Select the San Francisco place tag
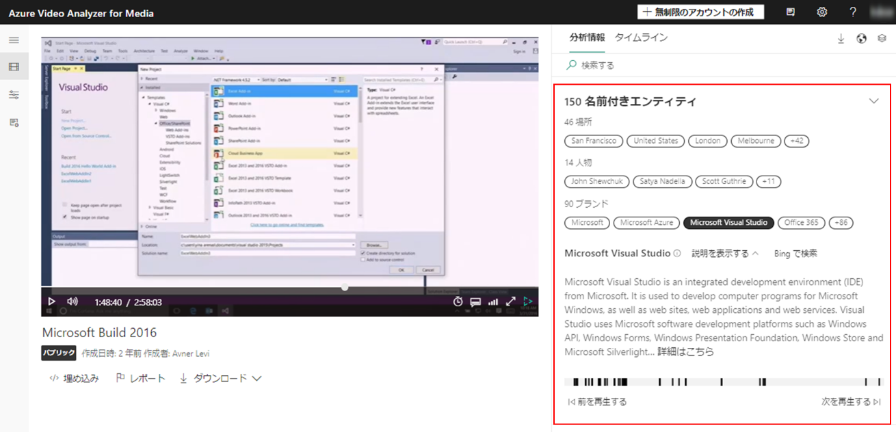 coord(594,141)
